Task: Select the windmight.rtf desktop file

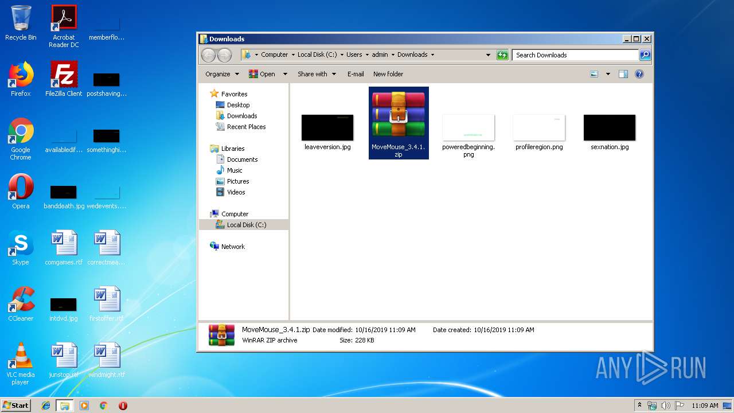Action: pos(107,360)
